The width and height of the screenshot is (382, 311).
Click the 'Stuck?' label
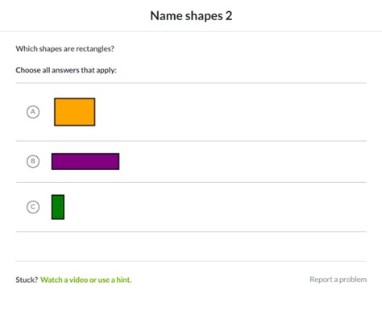(x=27, y=280)
